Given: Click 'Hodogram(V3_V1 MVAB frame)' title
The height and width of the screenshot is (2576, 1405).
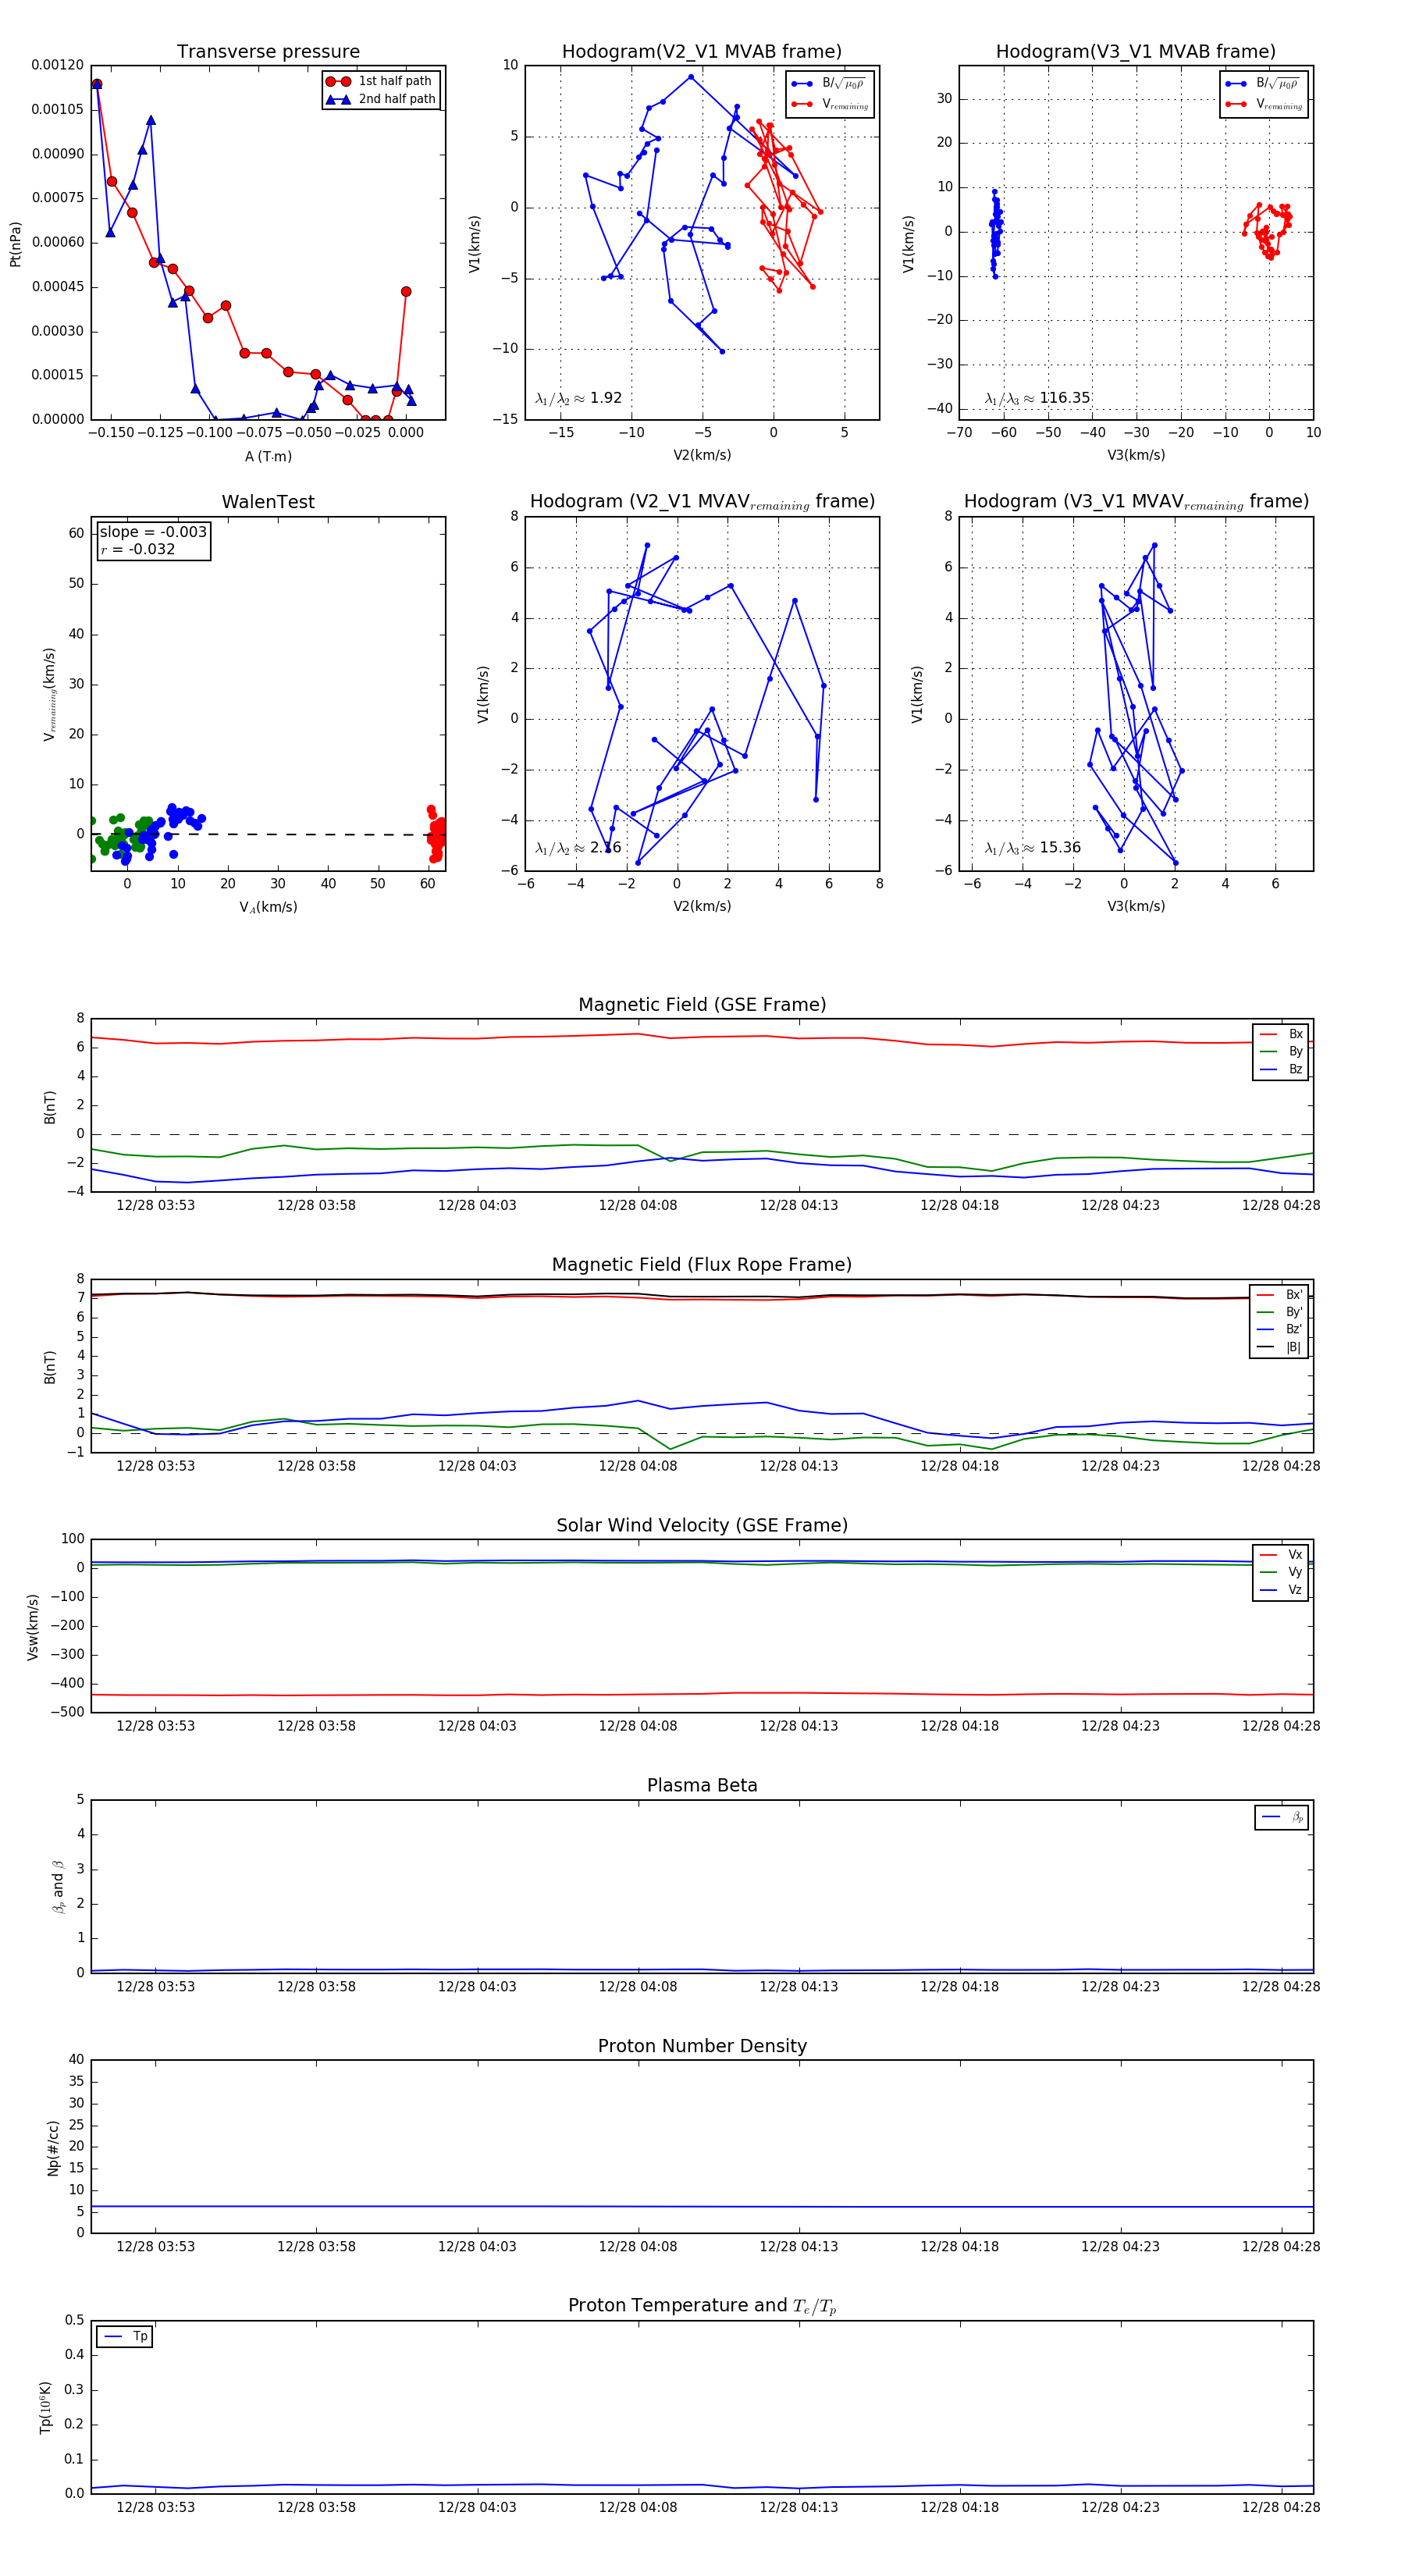Looking at the screenshot, I should click(x=1136, y=52).
